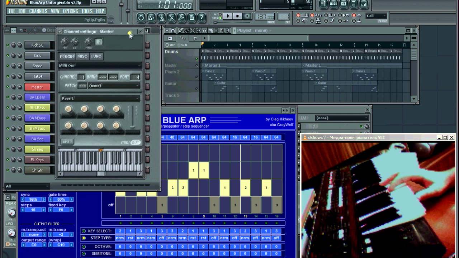This screenshot has height=258, width=459.
Task: Open the Page 1 dropdown in Channel settings
Action: 100,99
